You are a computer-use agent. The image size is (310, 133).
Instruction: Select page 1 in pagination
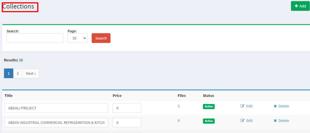8,73
